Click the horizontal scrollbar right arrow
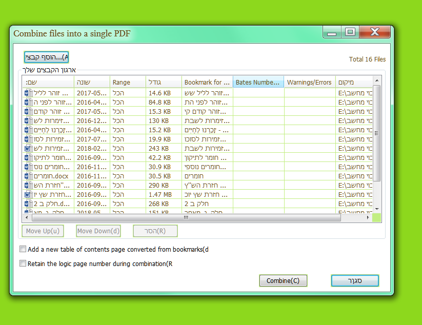Screen dimensions: 422x325 (368, 217)
